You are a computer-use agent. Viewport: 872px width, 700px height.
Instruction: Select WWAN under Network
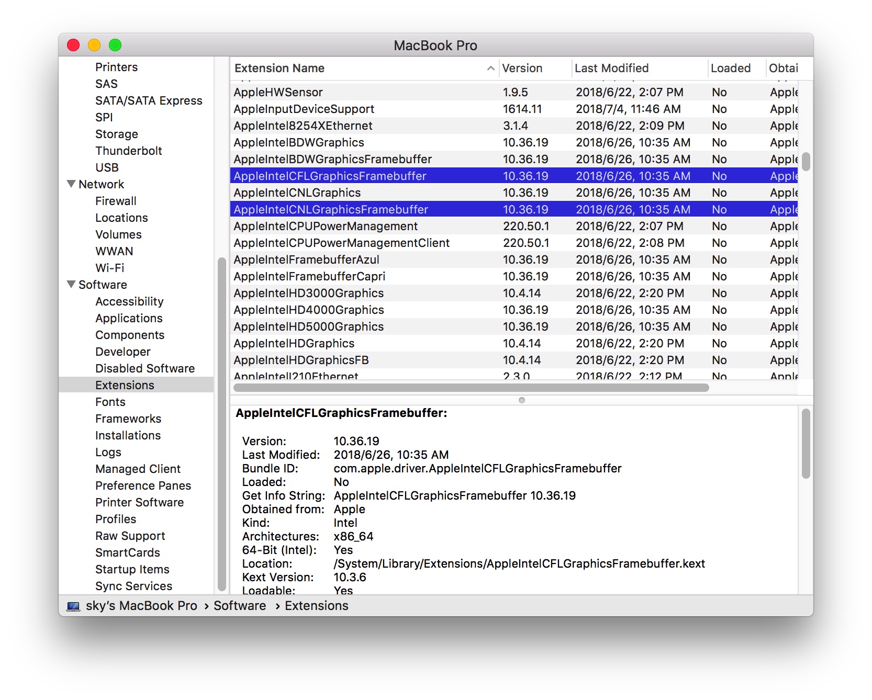[x=114, y=251]
